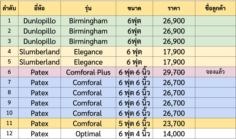Click the Comforal Plus model cell
Screen dimensions: 236x139
tap(88, 72)
